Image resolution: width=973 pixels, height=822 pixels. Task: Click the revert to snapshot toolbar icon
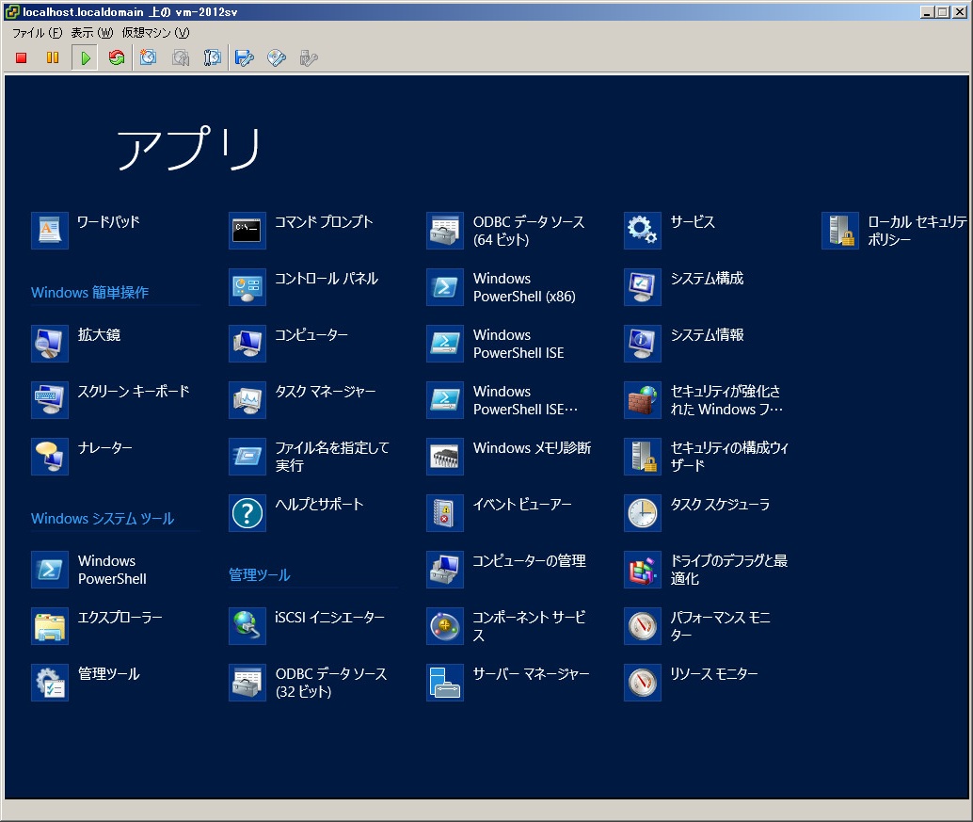181,57
